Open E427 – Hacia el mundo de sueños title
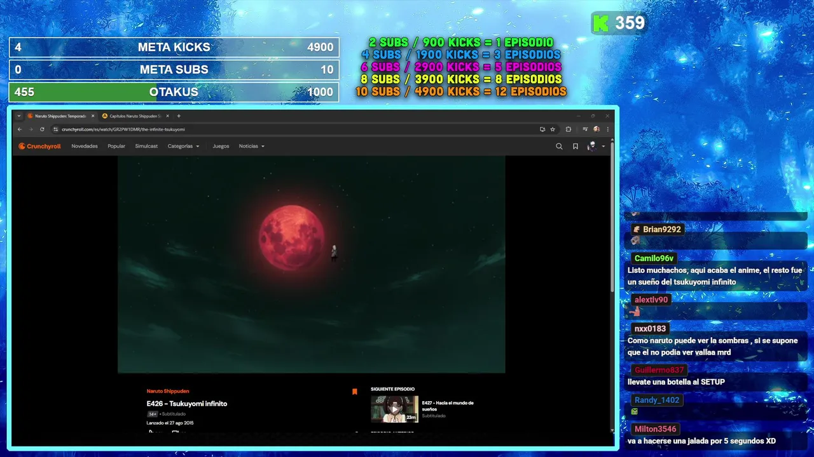Screen dimensions: 814x457 click(x=448, y=406)
